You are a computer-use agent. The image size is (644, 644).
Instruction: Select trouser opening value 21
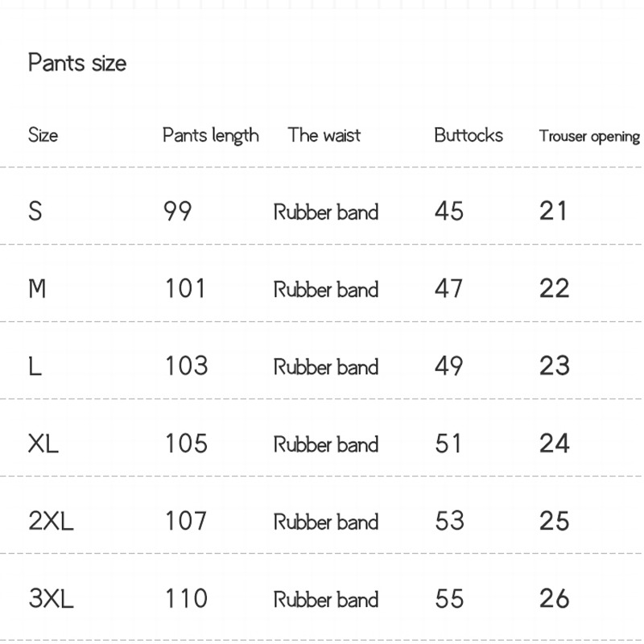[x=554, y=211]
